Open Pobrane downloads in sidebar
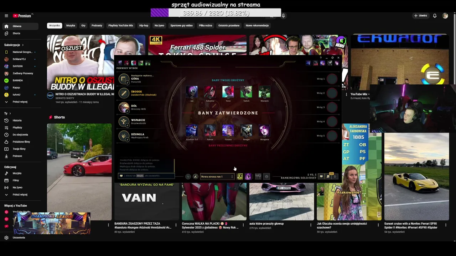This screenshot has height=256, width=456. click(21, 156)
